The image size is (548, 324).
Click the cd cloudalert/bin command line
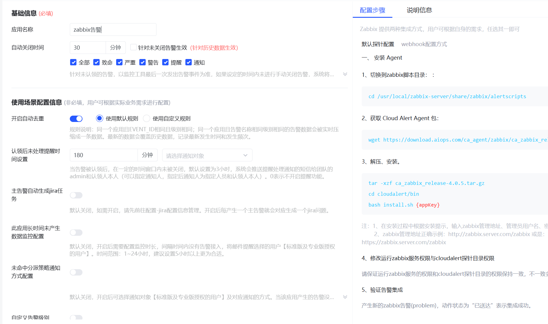click(x=394, y=194)
